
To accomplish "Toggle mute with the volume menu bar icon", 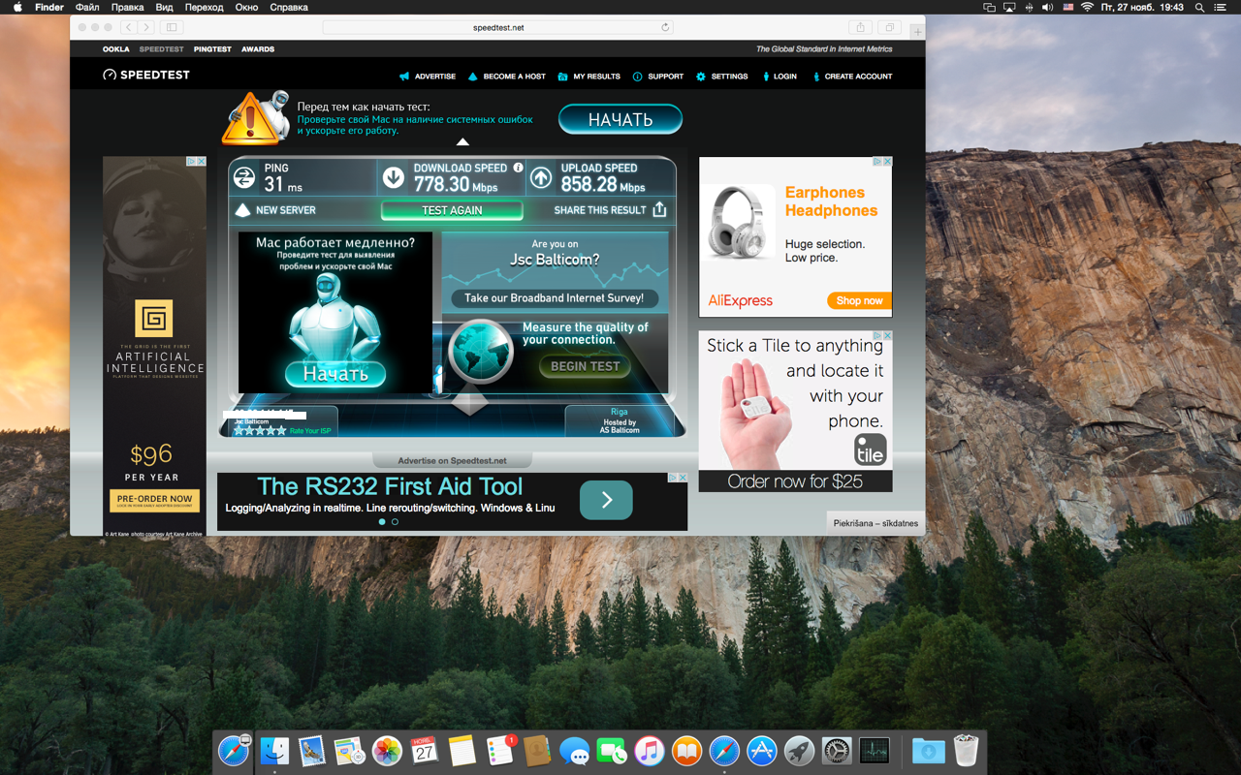I will (1045, 8).
